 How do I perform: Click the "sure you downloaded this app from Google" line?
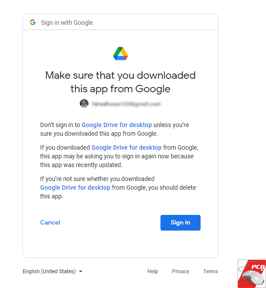pos(99,134)
